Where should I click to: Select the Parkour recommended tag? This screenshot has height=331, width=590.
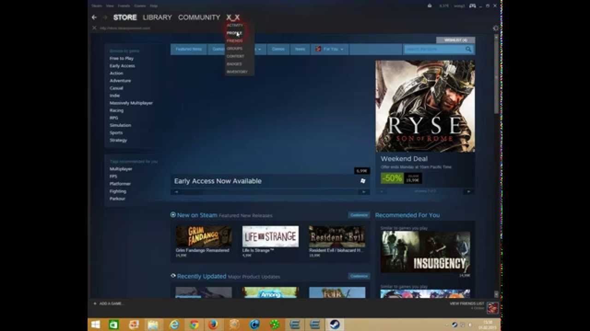pyautogui.click(x=118, y=199)
